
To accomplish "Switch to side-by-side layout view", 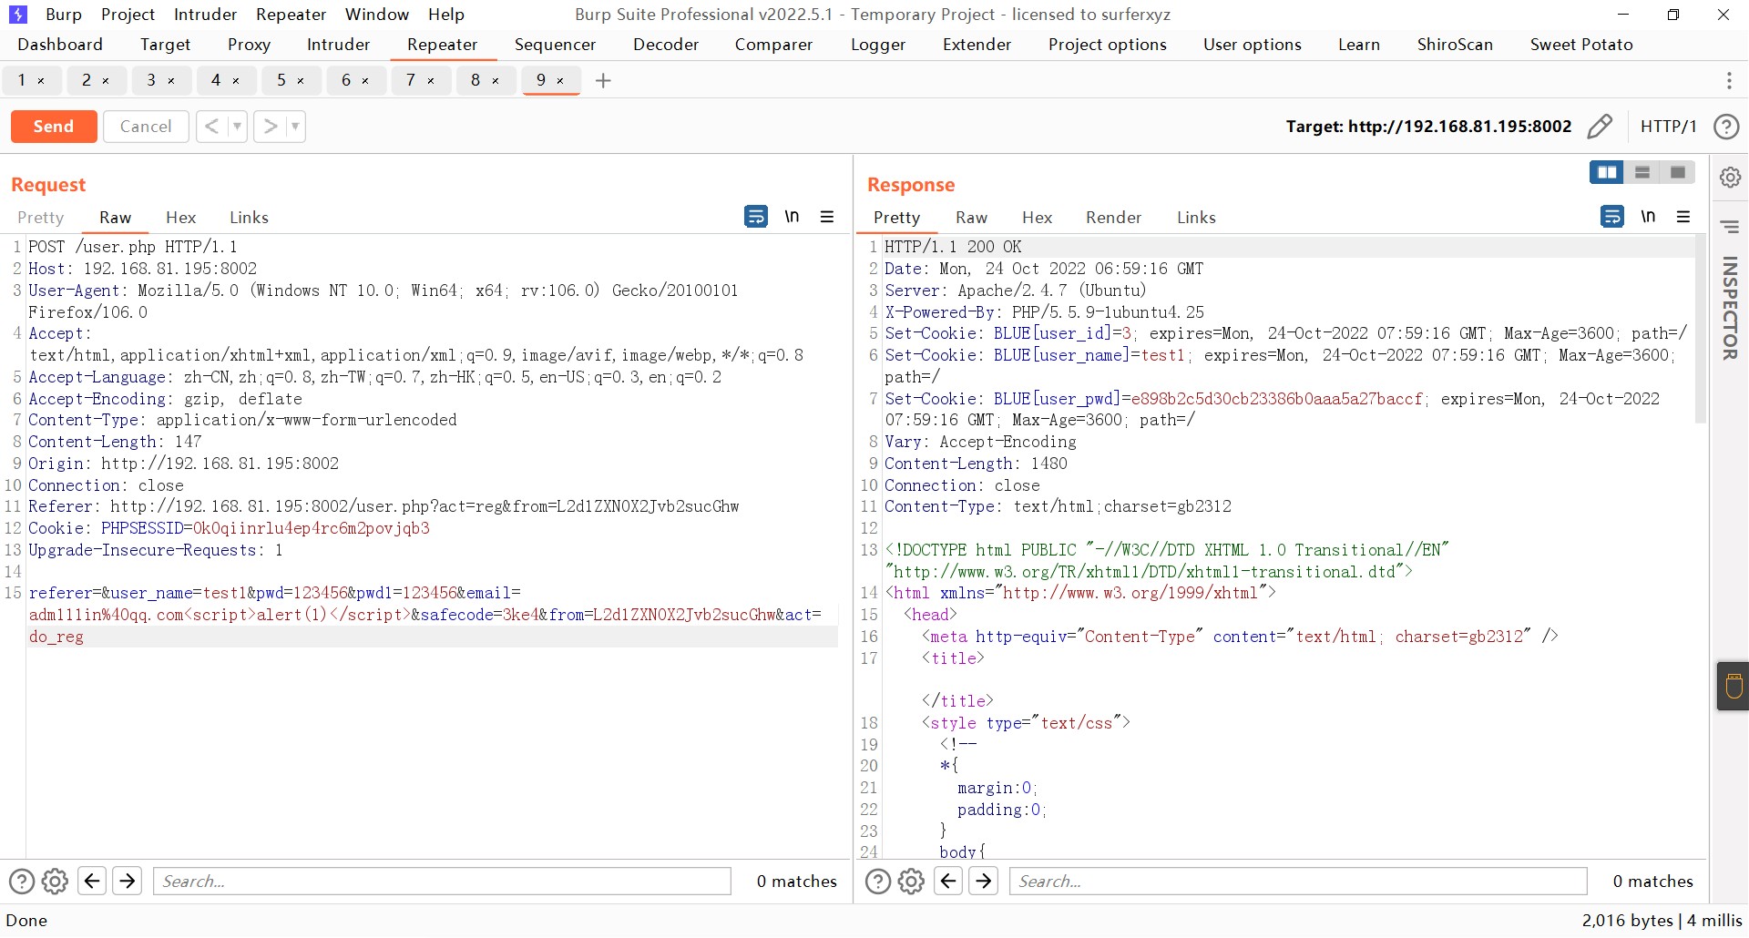I will coord(1607,172).
